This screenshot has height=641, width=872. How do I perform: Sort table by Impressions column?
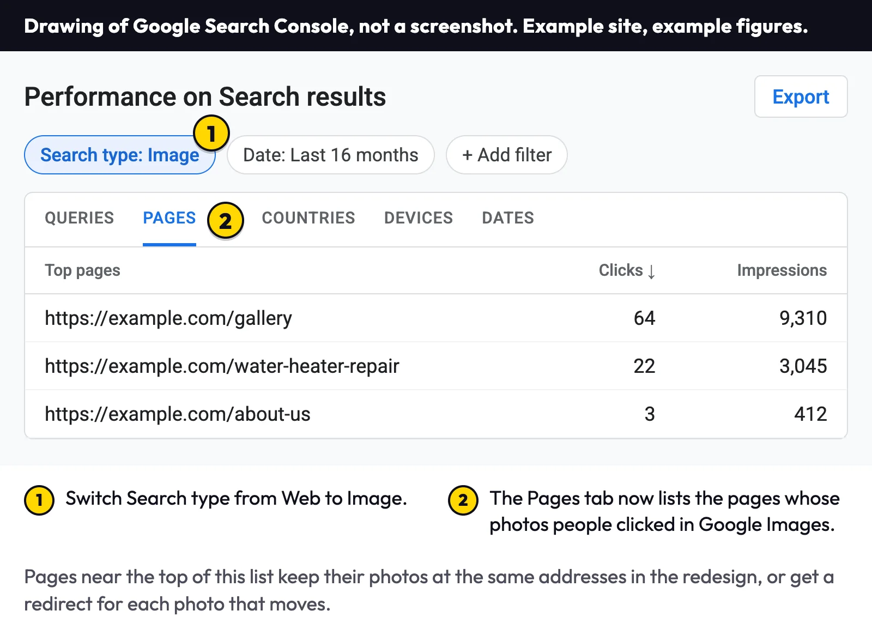782,270
